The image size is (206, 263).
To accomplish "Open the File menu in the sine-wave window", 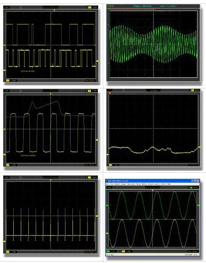I will pyautogui.click(x=107, y=184).
